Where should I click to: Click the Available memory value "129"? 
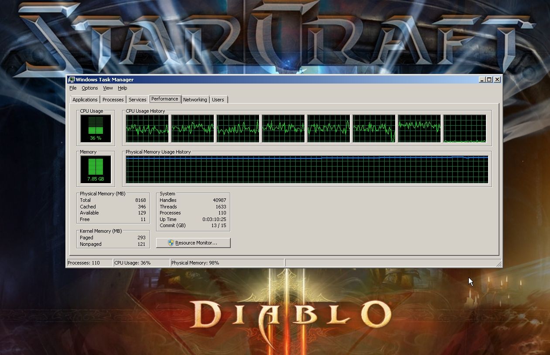click(142, 213)
